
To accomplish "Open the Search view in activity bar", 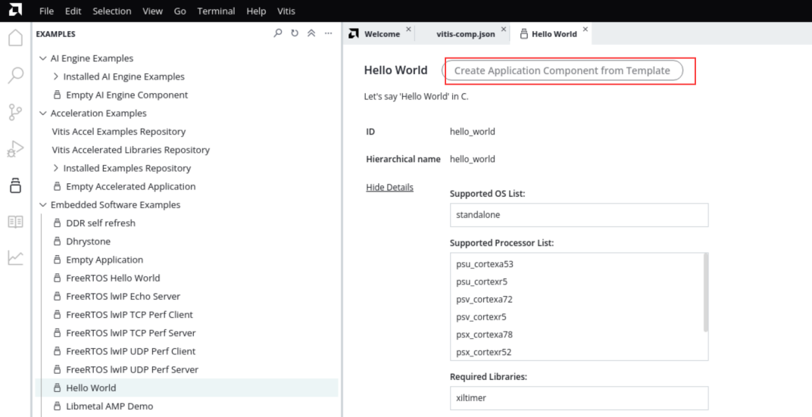I will pyautogui.click(x=16, y=75).
